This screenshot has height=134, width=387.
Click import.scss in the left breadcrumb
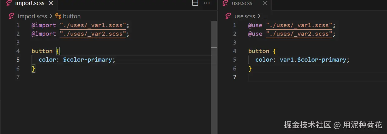click(32, 16)
